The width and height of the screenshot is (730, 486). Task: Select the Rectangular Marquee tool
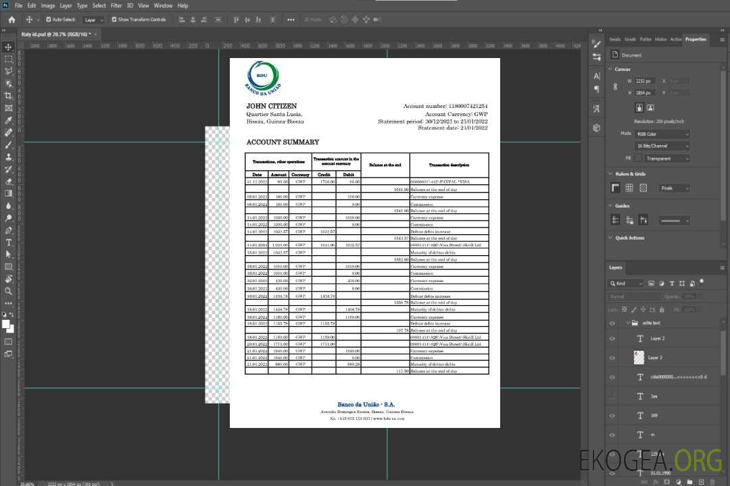point(8,59)
